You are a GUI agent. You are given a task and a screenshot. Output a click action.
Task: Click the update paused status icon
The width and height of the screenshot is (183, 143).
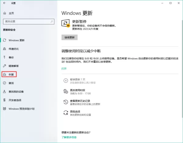(x=66, y=23)
